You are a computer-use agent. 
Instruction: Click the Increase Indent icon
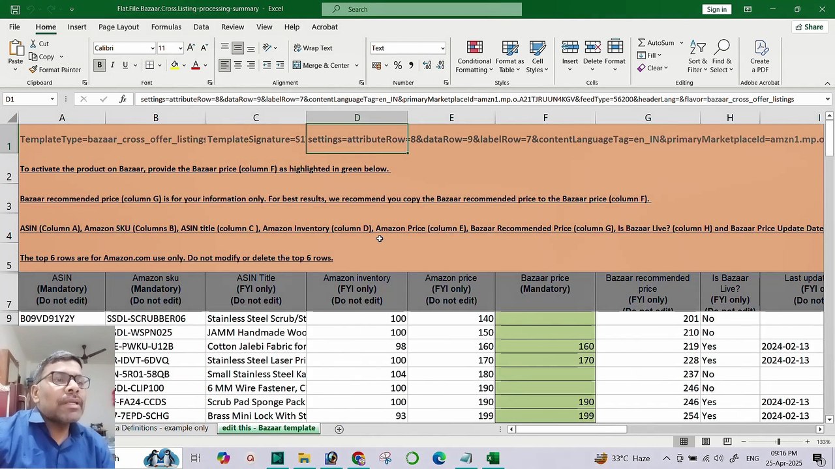coord(280,65)
